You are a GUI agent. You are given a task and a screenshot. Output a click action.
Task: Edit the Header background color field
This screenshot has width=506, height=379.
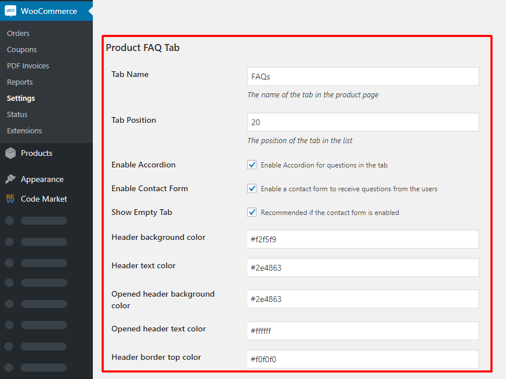tap(363, 239)
